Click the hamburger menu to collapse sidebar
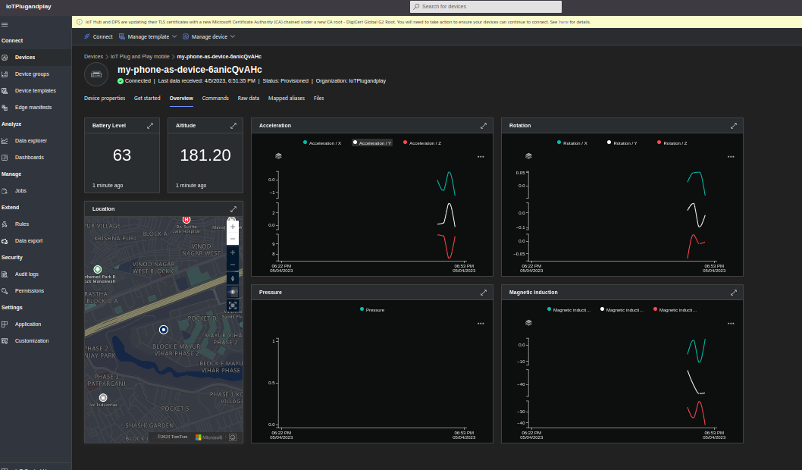802x470 pixels. click(5, 25)
